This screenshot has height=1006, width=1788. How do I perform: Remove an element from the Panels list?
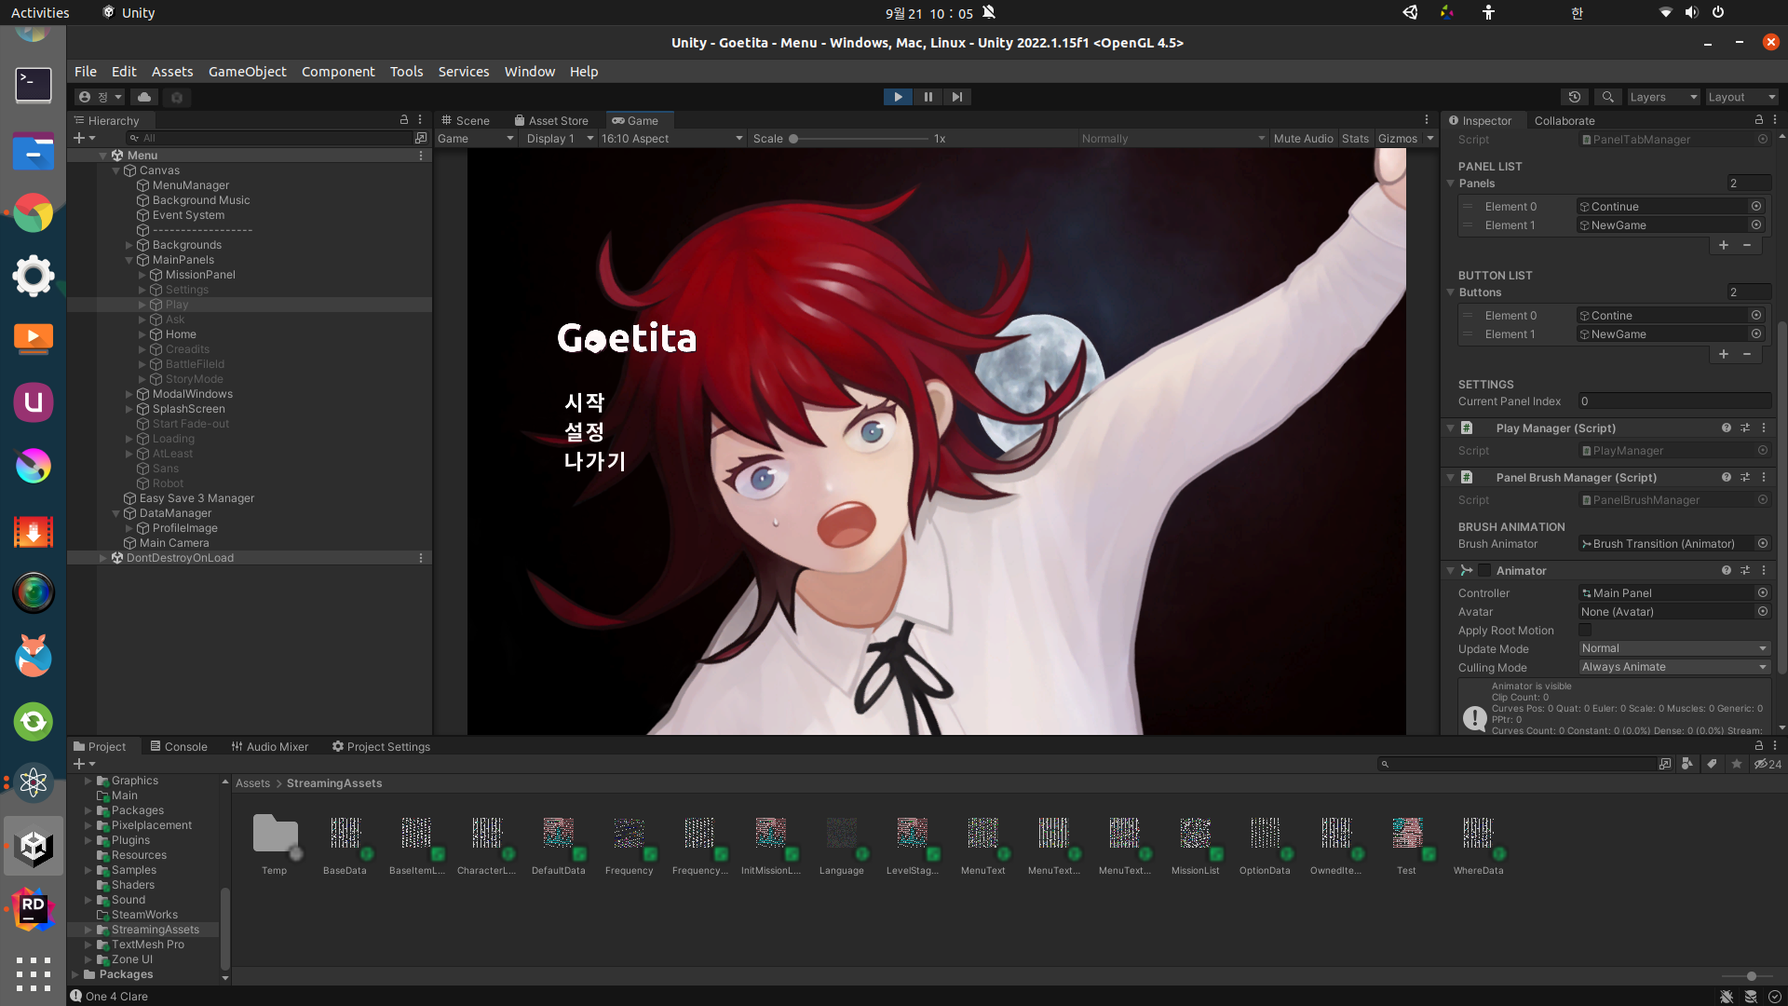click(1747, 245)
